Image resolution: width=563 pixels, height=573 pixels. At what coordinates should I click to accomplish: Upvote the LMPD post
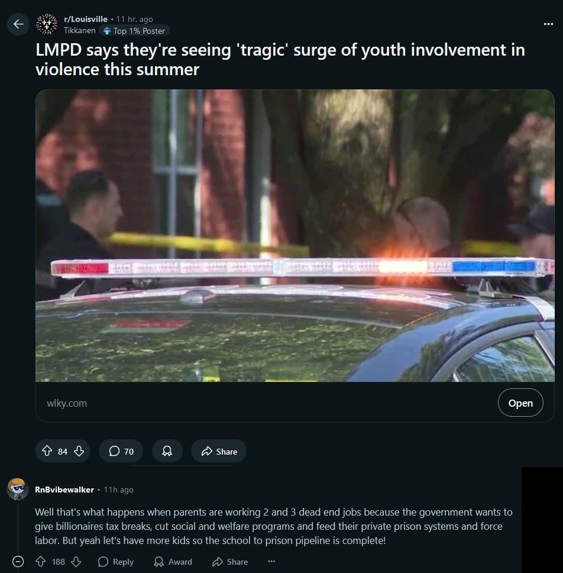(x=47, y=451)
